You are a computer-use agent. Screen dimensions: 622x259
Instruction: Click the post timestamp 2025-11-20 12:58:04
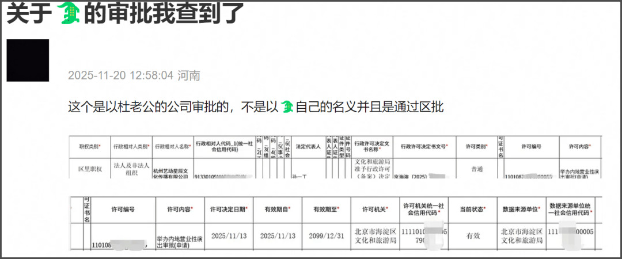pyautogui.click(x=120, y=75)
